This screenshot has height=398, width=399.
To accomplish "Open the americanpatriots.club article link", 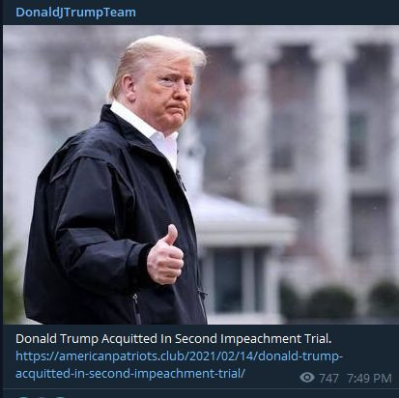I will tap(179, 365).
